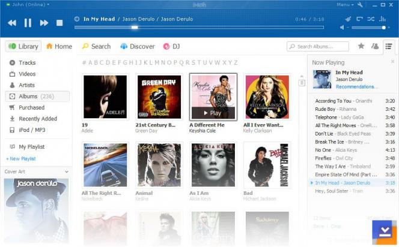Screen dimensions: 399x247
Task: Open the favorites star icon
Action: 361,46
